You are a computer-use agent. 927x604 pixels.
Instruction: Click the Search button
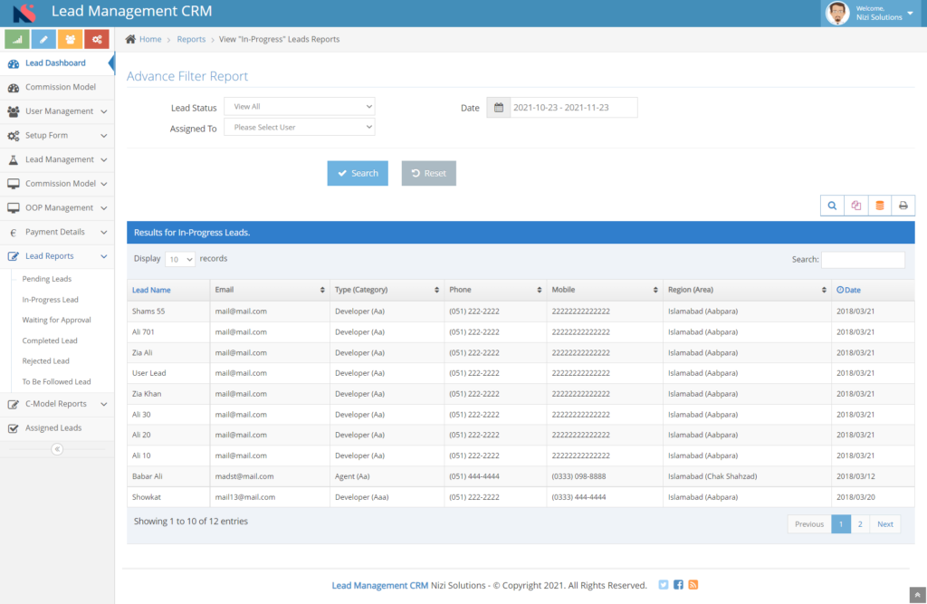coord(358,173)
